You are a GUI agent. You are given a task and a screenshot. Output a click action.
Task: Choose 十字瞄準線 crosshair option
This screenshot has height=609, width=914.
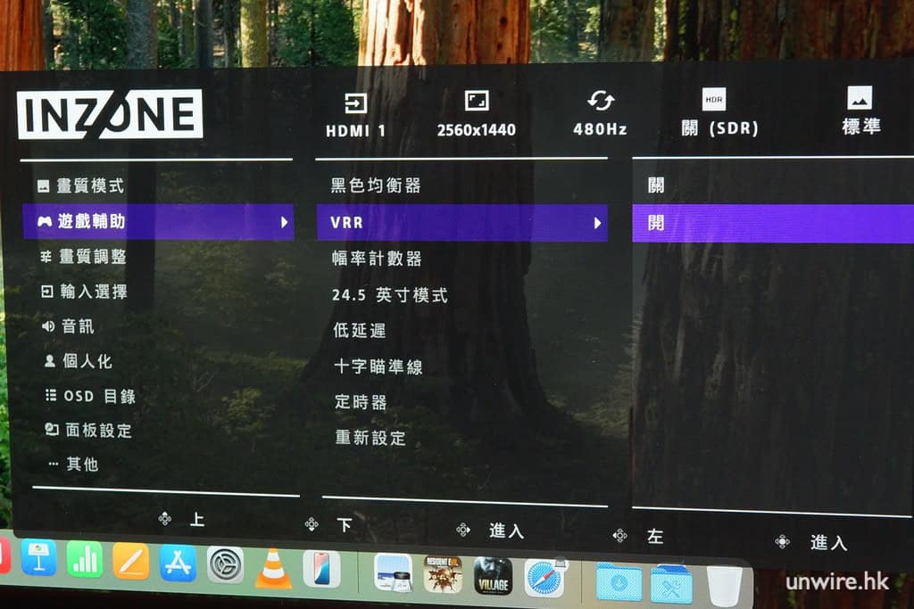click(x=378, y=366)
